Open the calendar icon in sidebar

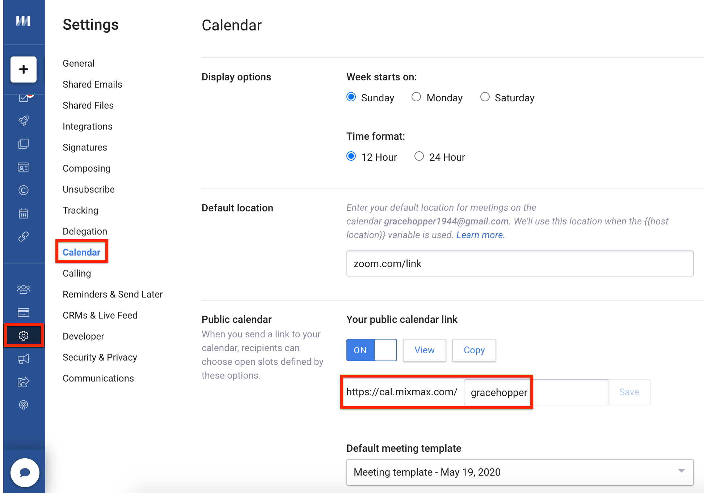click(24, 213)
